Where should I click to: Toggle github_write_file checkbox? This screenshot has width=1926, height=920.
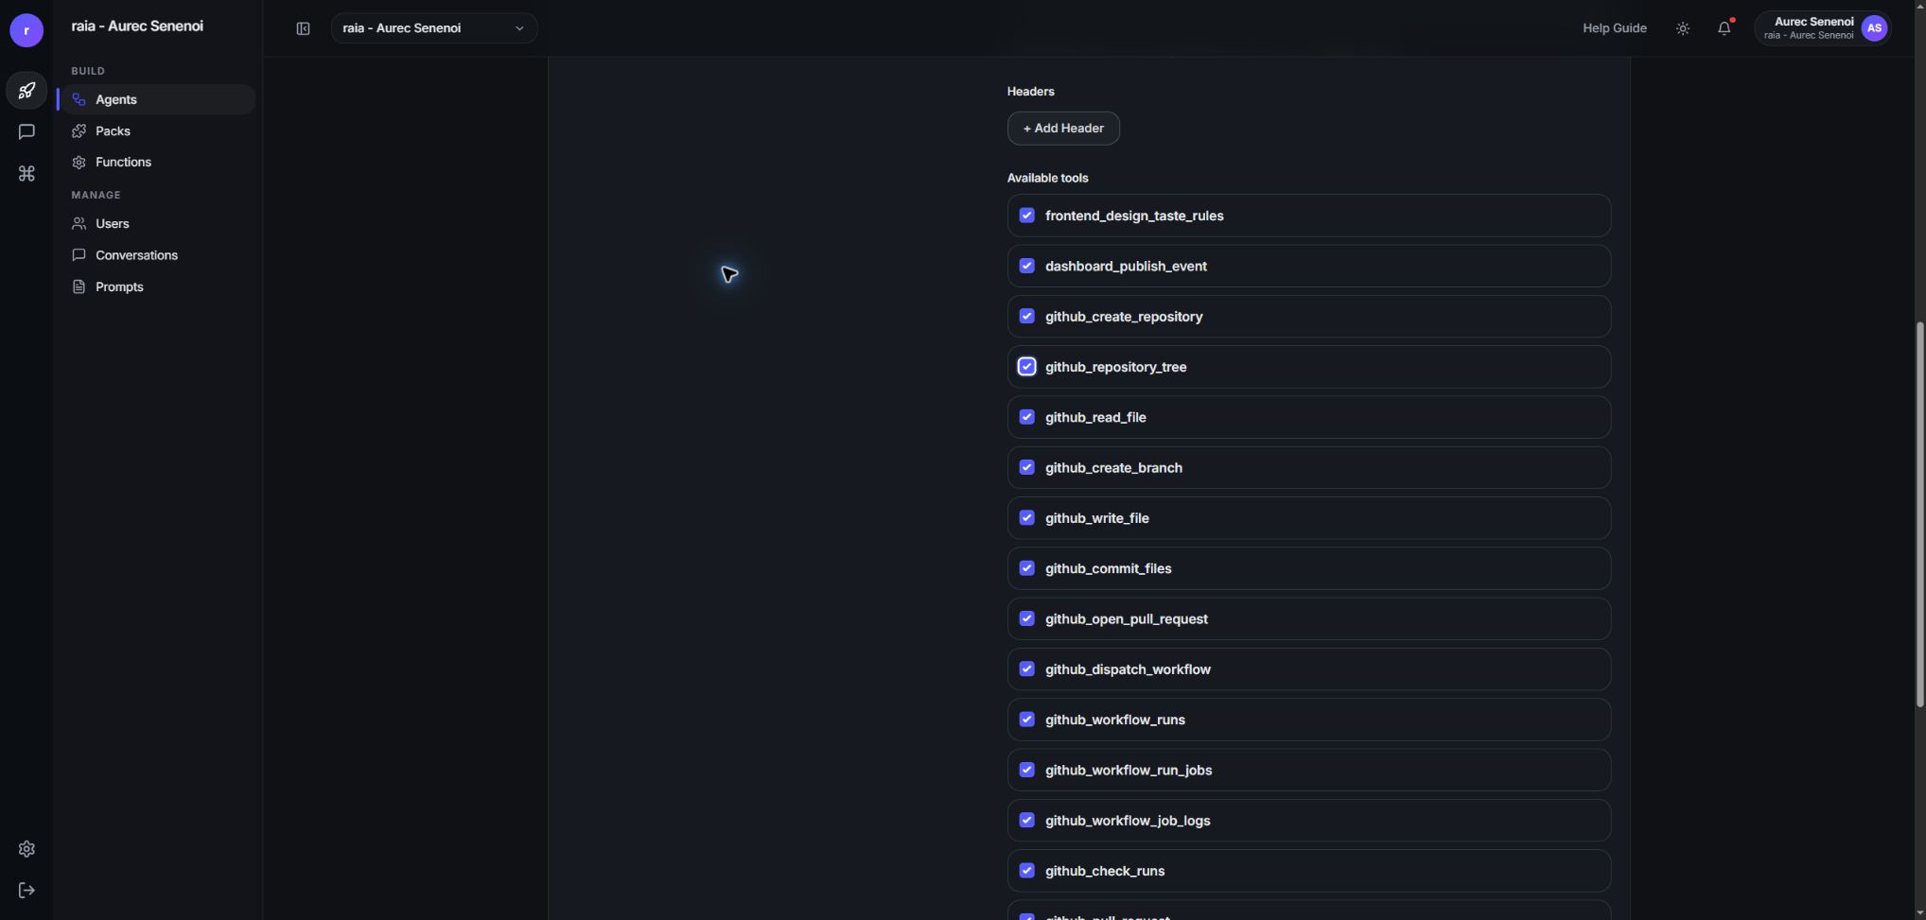1027,518
